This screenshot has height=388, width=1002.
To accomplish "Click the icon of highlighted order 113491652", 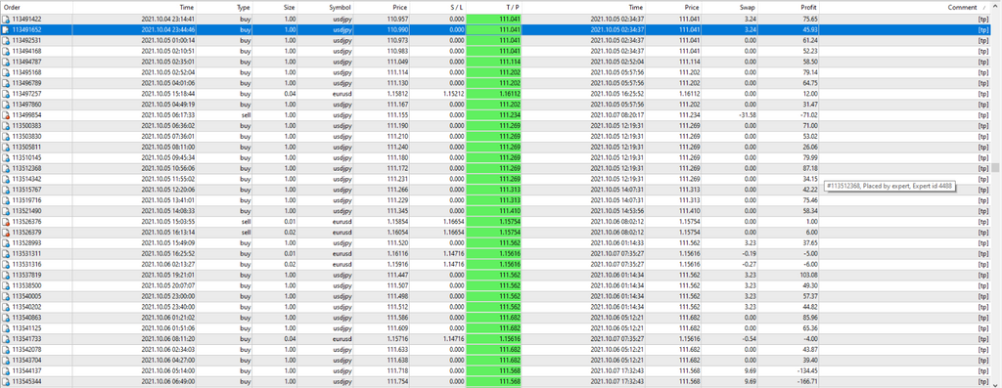I will (6, 30).
